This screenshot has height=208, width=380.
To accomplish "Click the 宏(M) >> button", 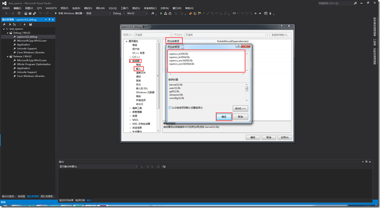I will click(x=240, y=108).
